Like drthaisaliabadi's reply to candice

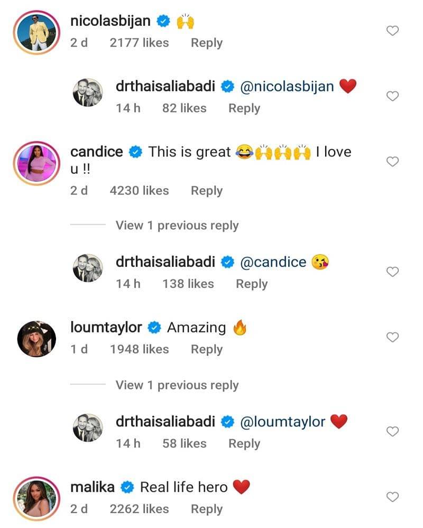(x=392, y=272)
